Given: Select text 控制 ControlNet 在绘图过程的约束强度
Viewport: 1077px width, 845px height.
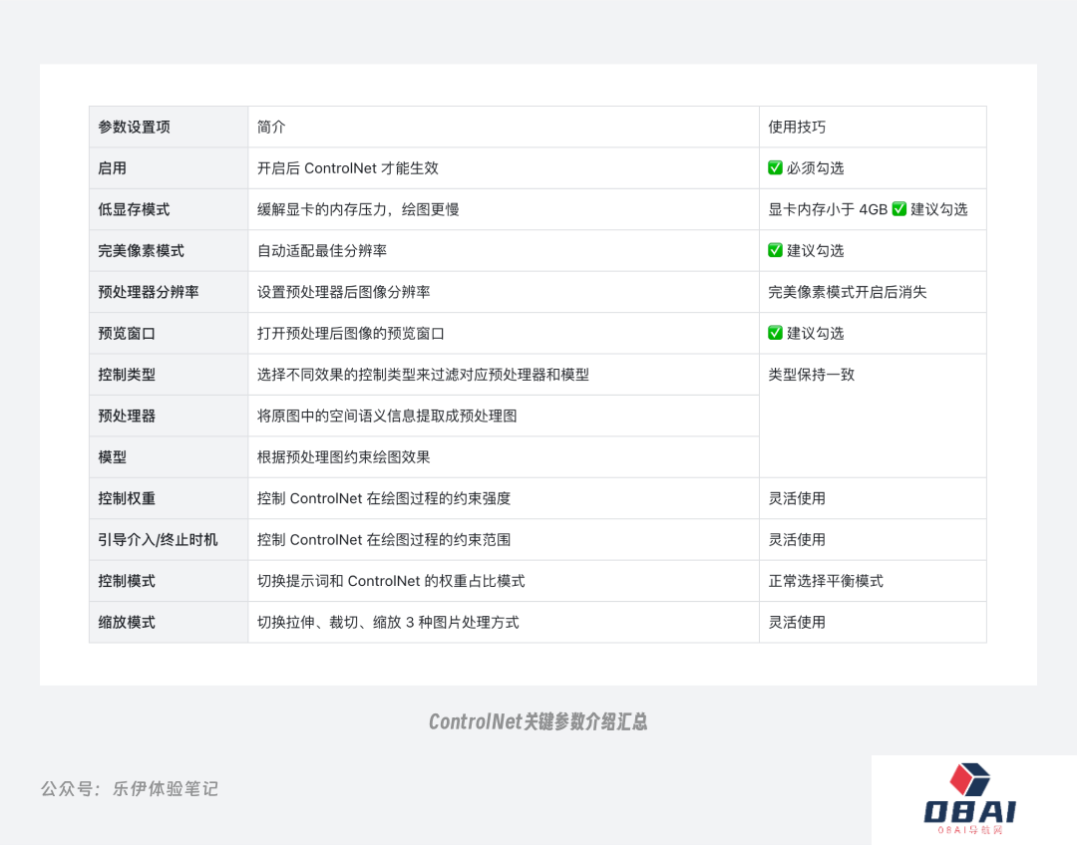Looking at the screenshot, I should tap(384, 498).
